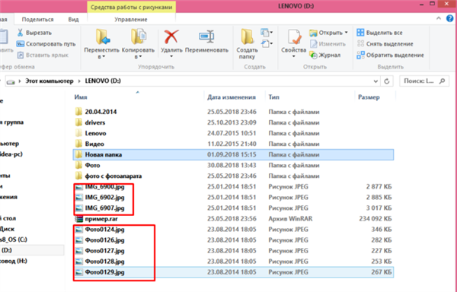Select the Фото0126.jpg file

[233, 240]
